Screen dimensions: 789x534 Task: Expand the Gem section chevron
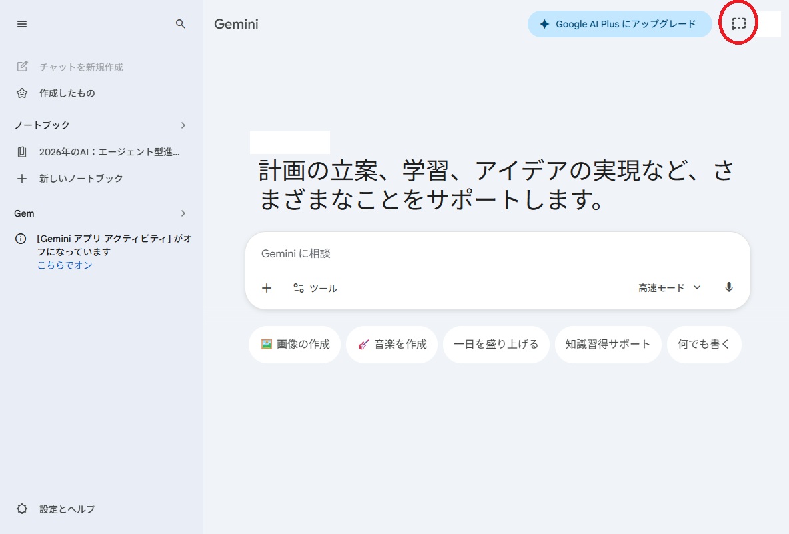[183, 213]
